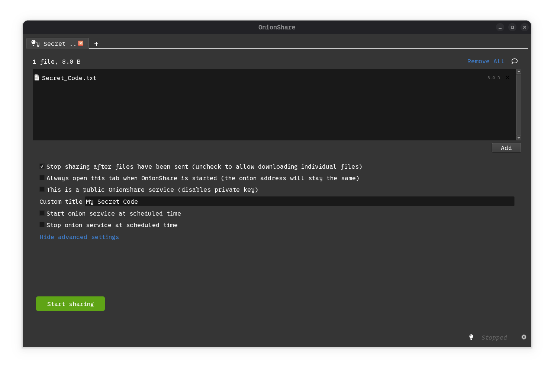Uncheck Stop sharing after files sent
Image resolution: width=554 pixels, height=372 pixels.
pos(42,166)
